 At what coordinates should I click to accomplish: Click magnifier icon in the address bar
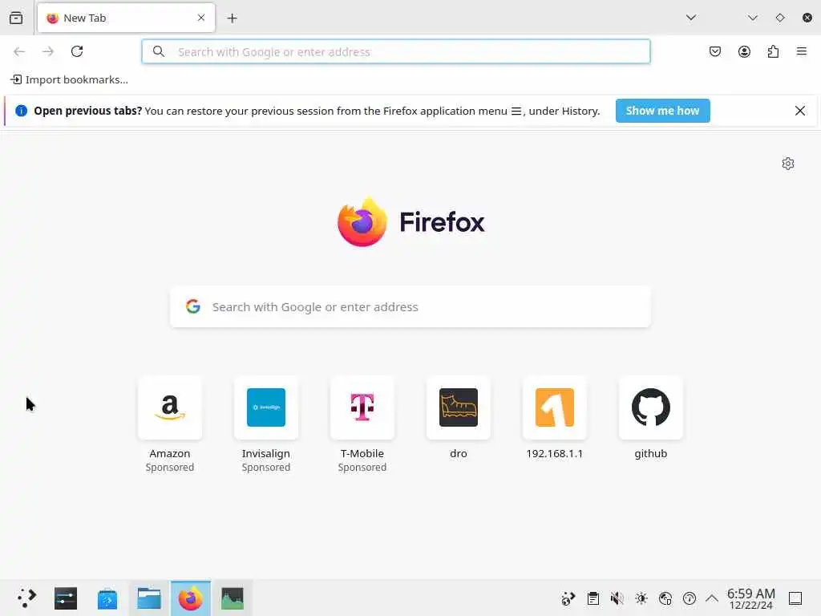coord(159,51)
